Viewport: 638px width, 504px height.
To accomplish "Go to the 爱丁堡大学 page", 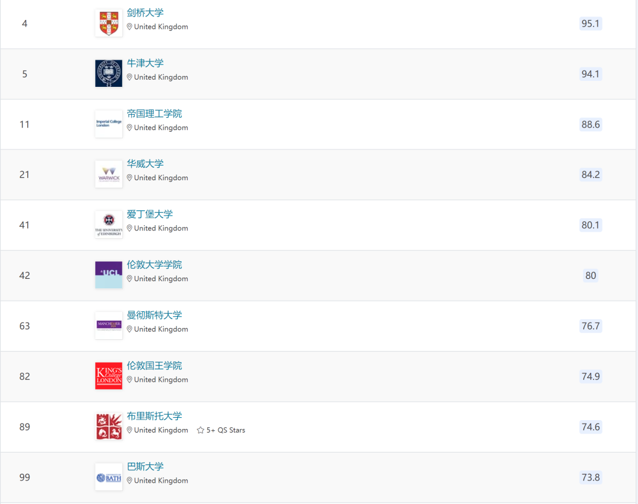I will click(x=149, y=214).
